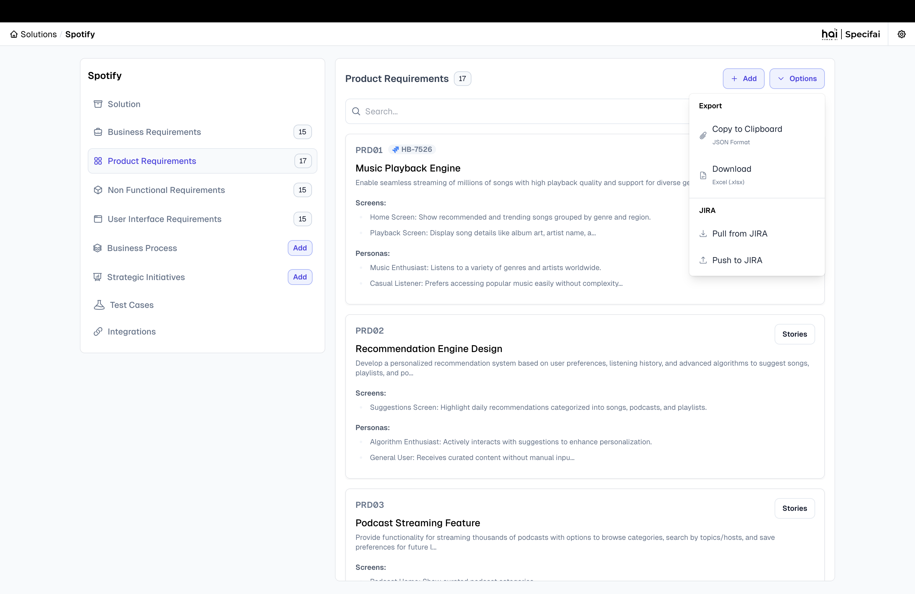Click Add next to Business Process

pyautogui.click(x=300, y=248)
